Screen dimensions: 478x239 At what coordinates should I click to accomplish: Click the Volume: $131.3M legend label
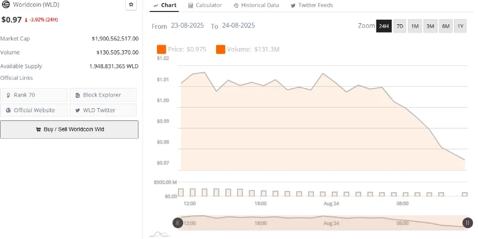pyautogui.click(x=253, y=49)
